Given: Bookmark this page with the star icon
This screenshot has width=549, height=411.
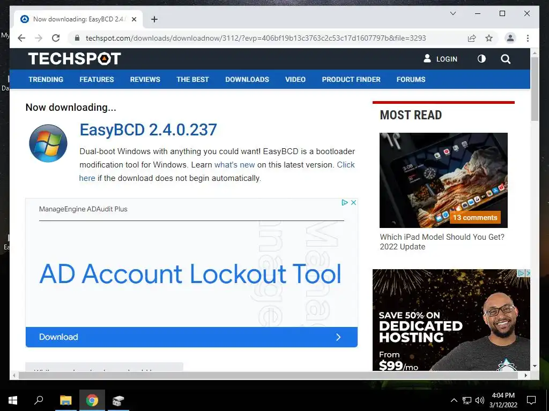Looking at the screenshot, I should (x=489, y=38).
